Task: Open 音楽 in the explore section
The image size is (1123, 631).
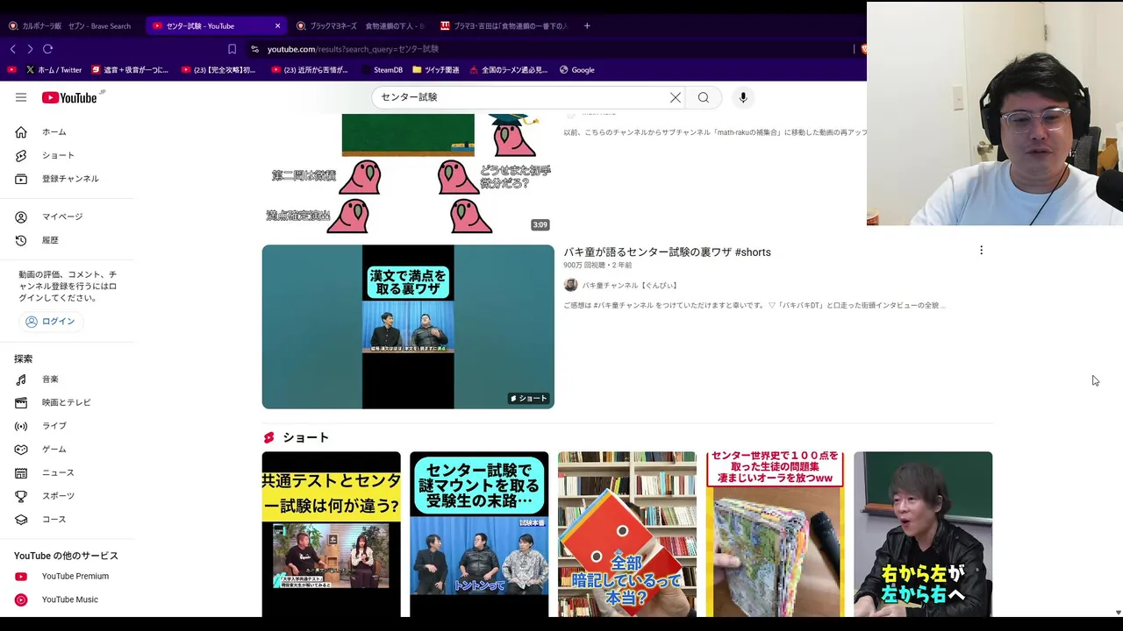Action: (67, 379)
